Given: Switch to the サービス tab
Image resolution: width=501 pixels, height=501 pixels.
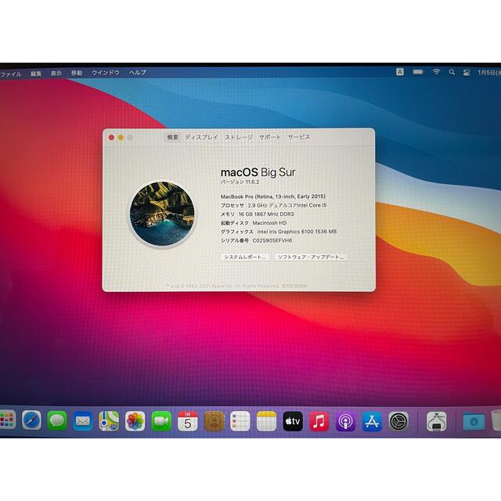Looking at the screenshot, I should [299, 137].
